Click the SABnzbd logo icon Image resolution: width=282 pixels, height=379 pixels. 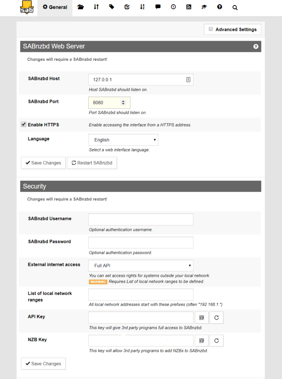click(27, 7)
